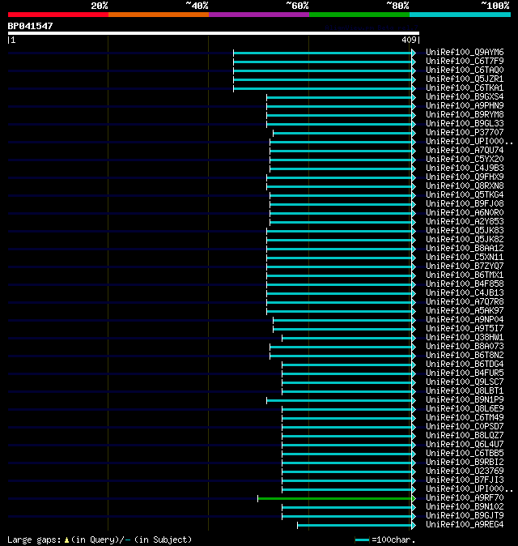Click the UniRef100_C0PSD7 label
The height and width of the screenshot is (546, 518).
click(465, 427)
